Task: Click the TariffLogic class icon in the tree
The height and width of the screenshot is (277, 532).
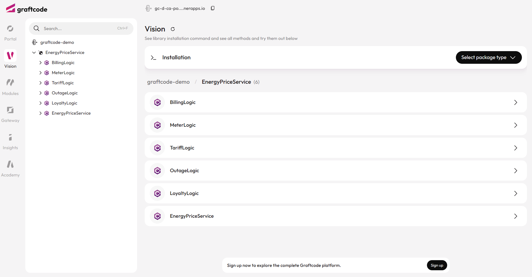Action: click(x=47, y=83)
